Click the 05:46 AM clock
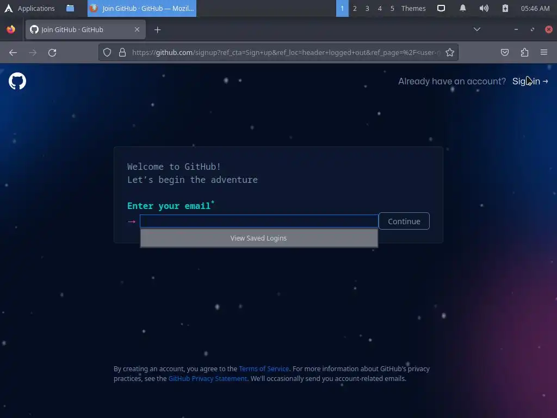 point(535,8)
